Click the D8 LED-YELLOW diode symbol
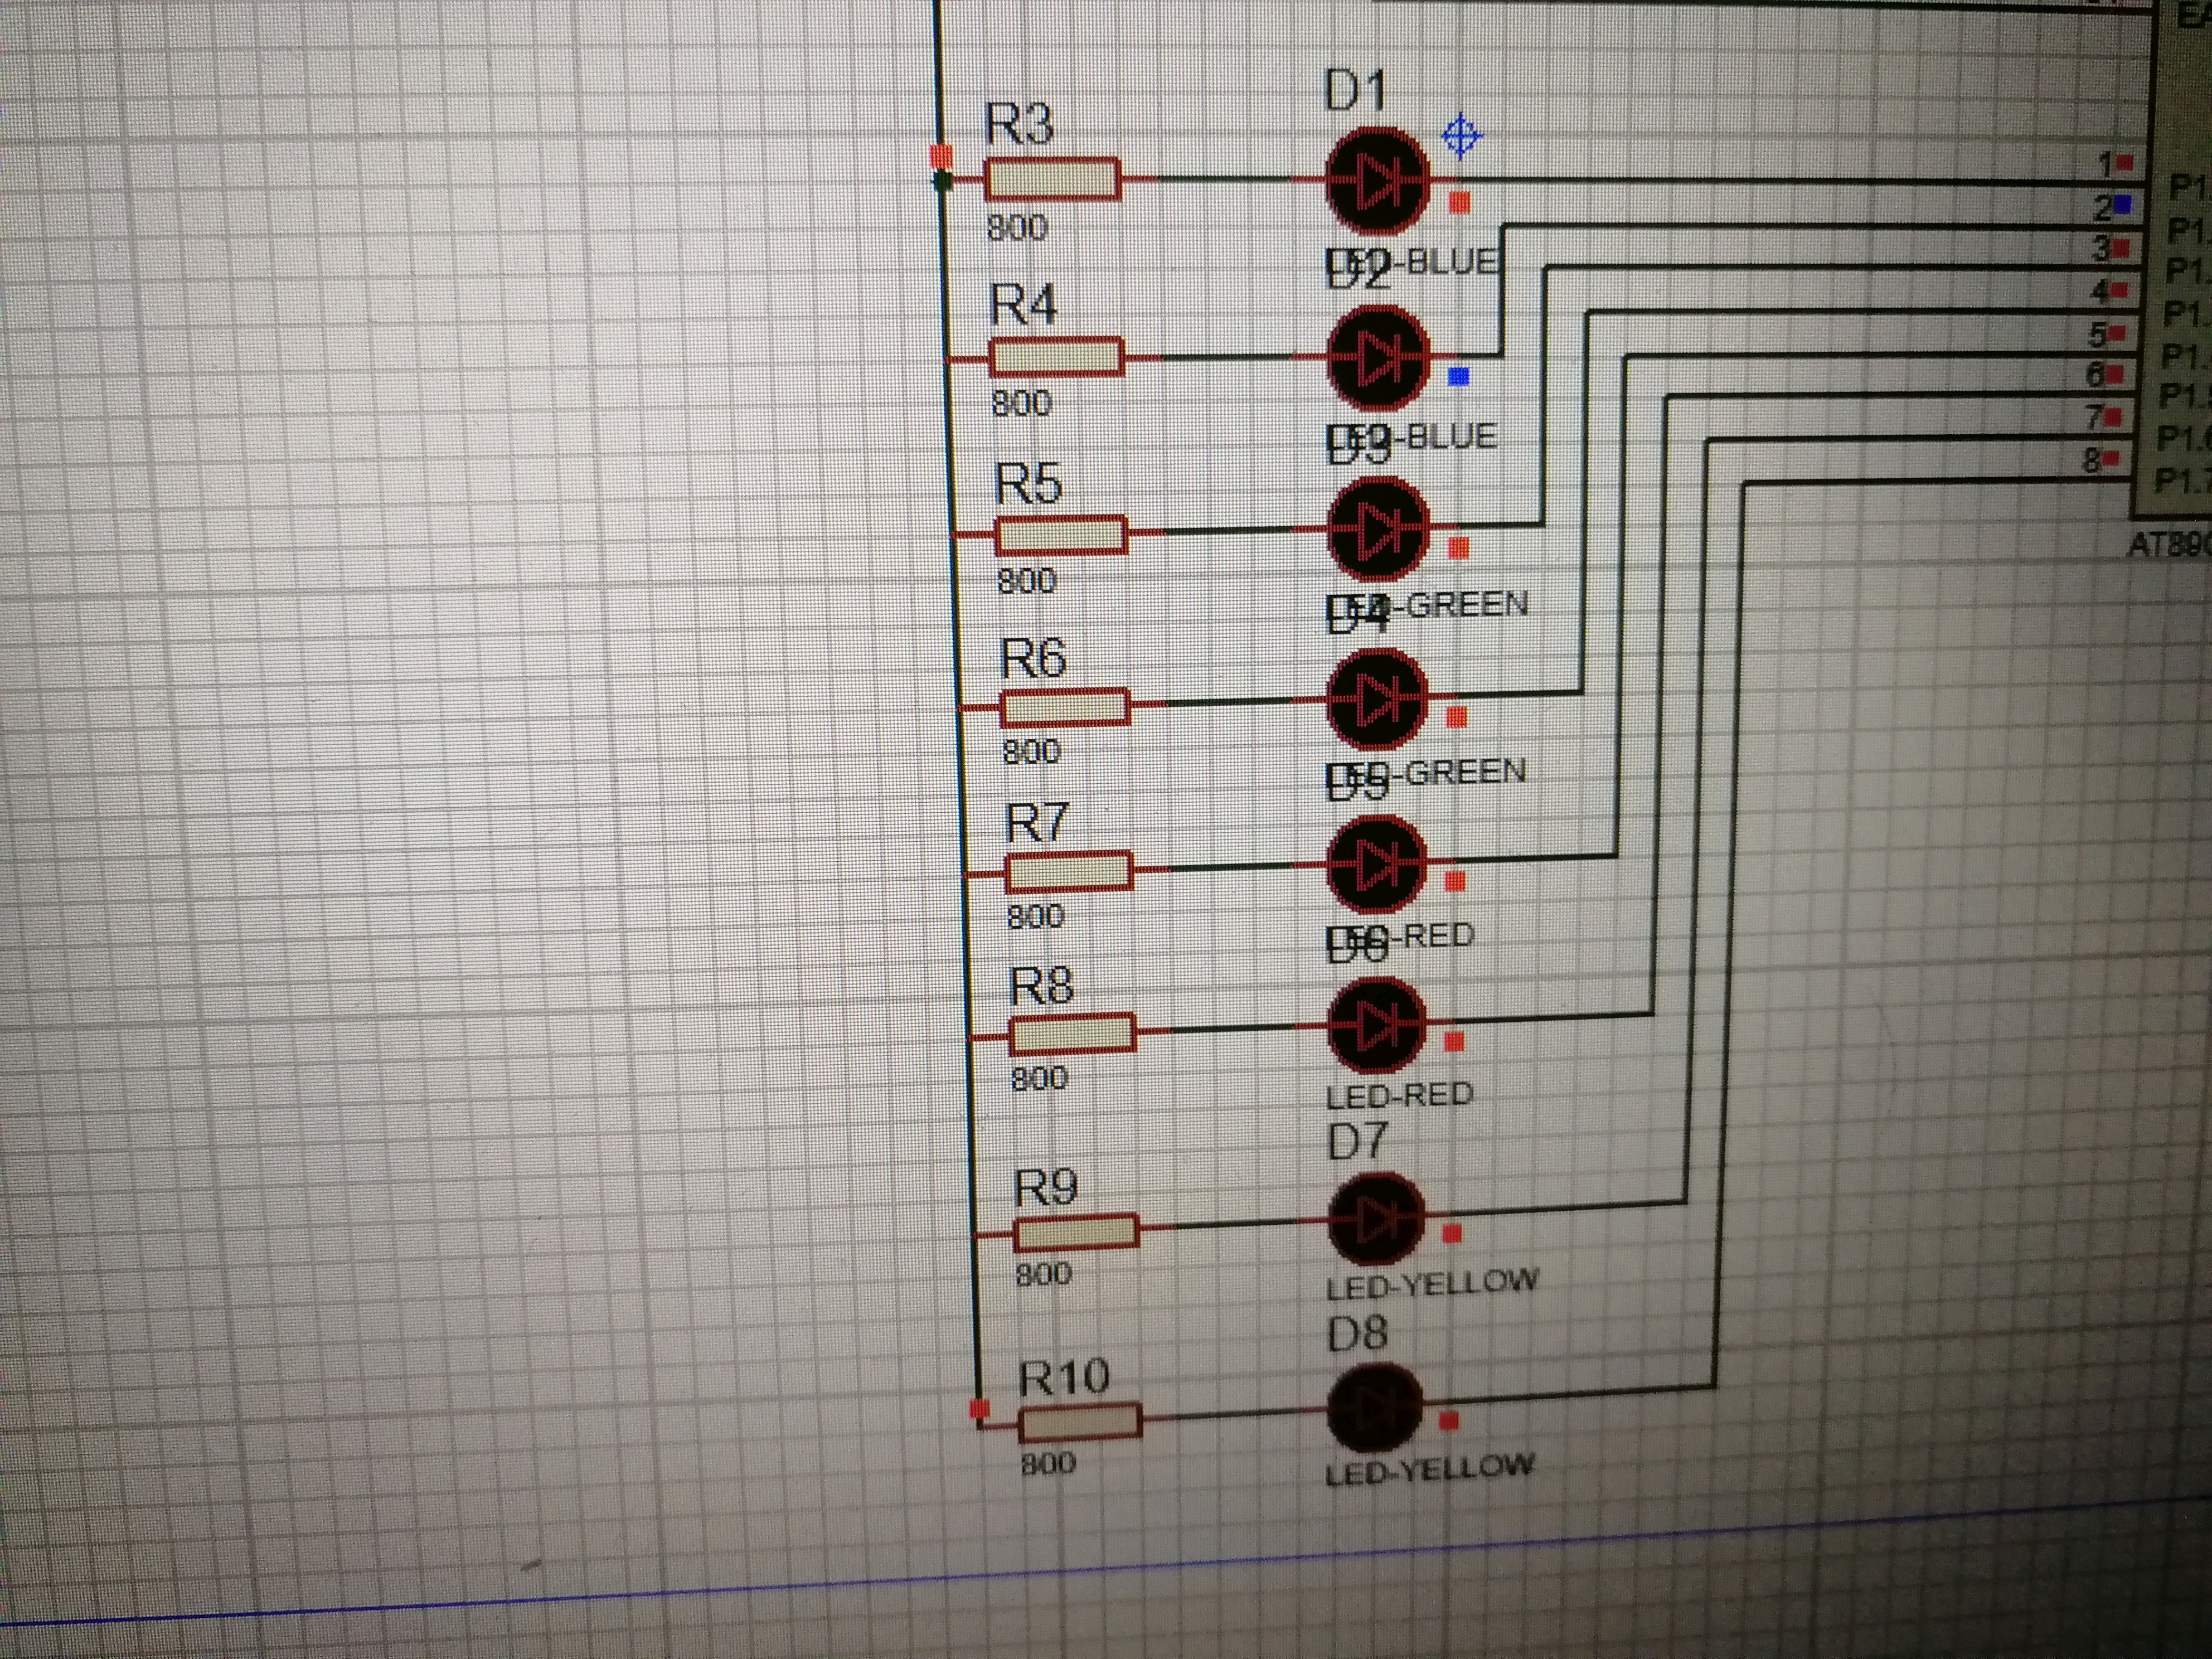Viewport: 2212px width, 1659px height. 1375,1407
